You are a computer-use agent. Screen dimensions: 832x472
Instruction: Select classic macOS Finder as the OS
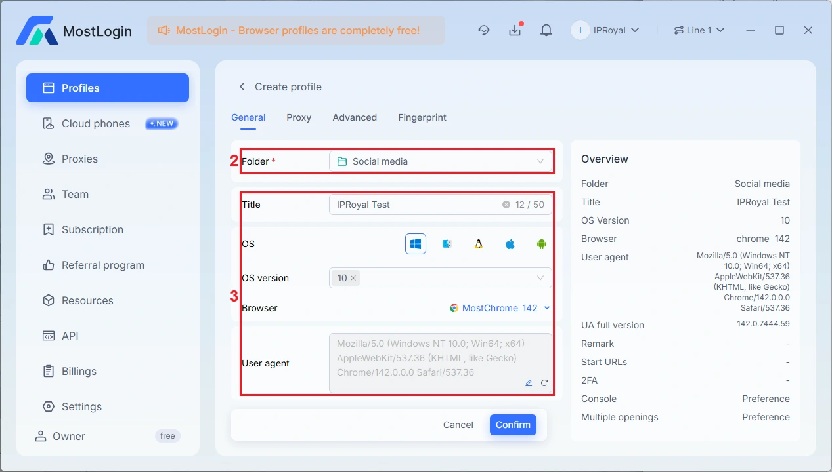pyautogui.click(x=447, y=244)
